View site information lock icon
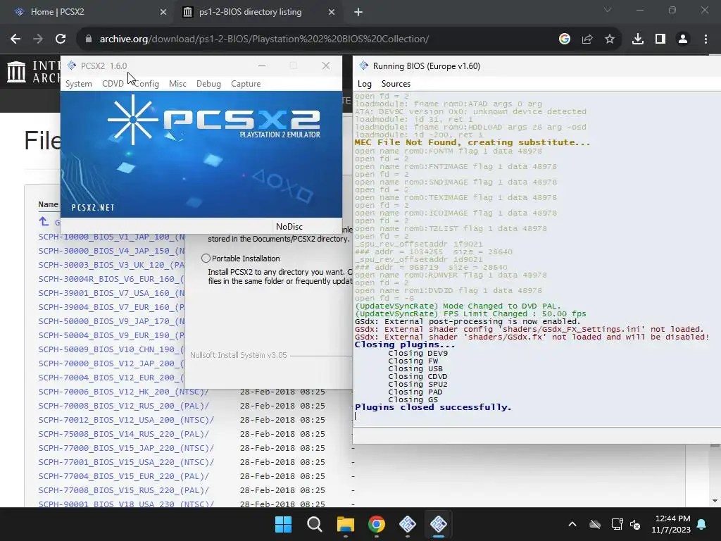 89,39
